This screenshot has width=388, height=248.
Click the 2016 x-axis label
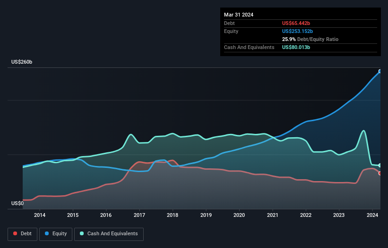click(x=106, y=215)
